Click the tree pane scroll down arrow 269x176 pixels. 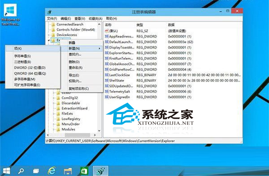click(99, 131)
